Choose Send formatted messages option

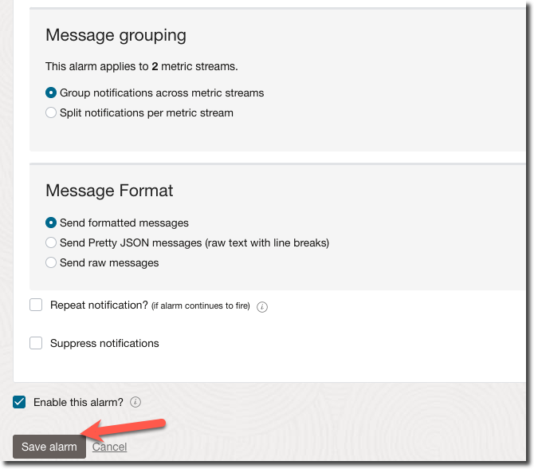[51, 223]
